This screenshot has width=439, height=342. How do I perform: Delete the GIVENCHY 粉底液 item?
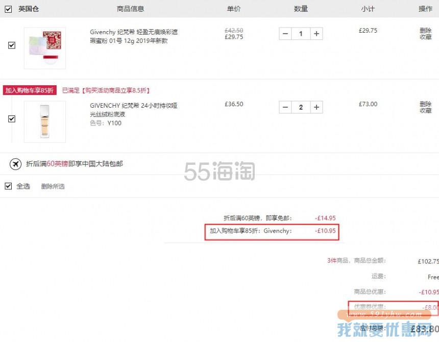tap(425, 104)
